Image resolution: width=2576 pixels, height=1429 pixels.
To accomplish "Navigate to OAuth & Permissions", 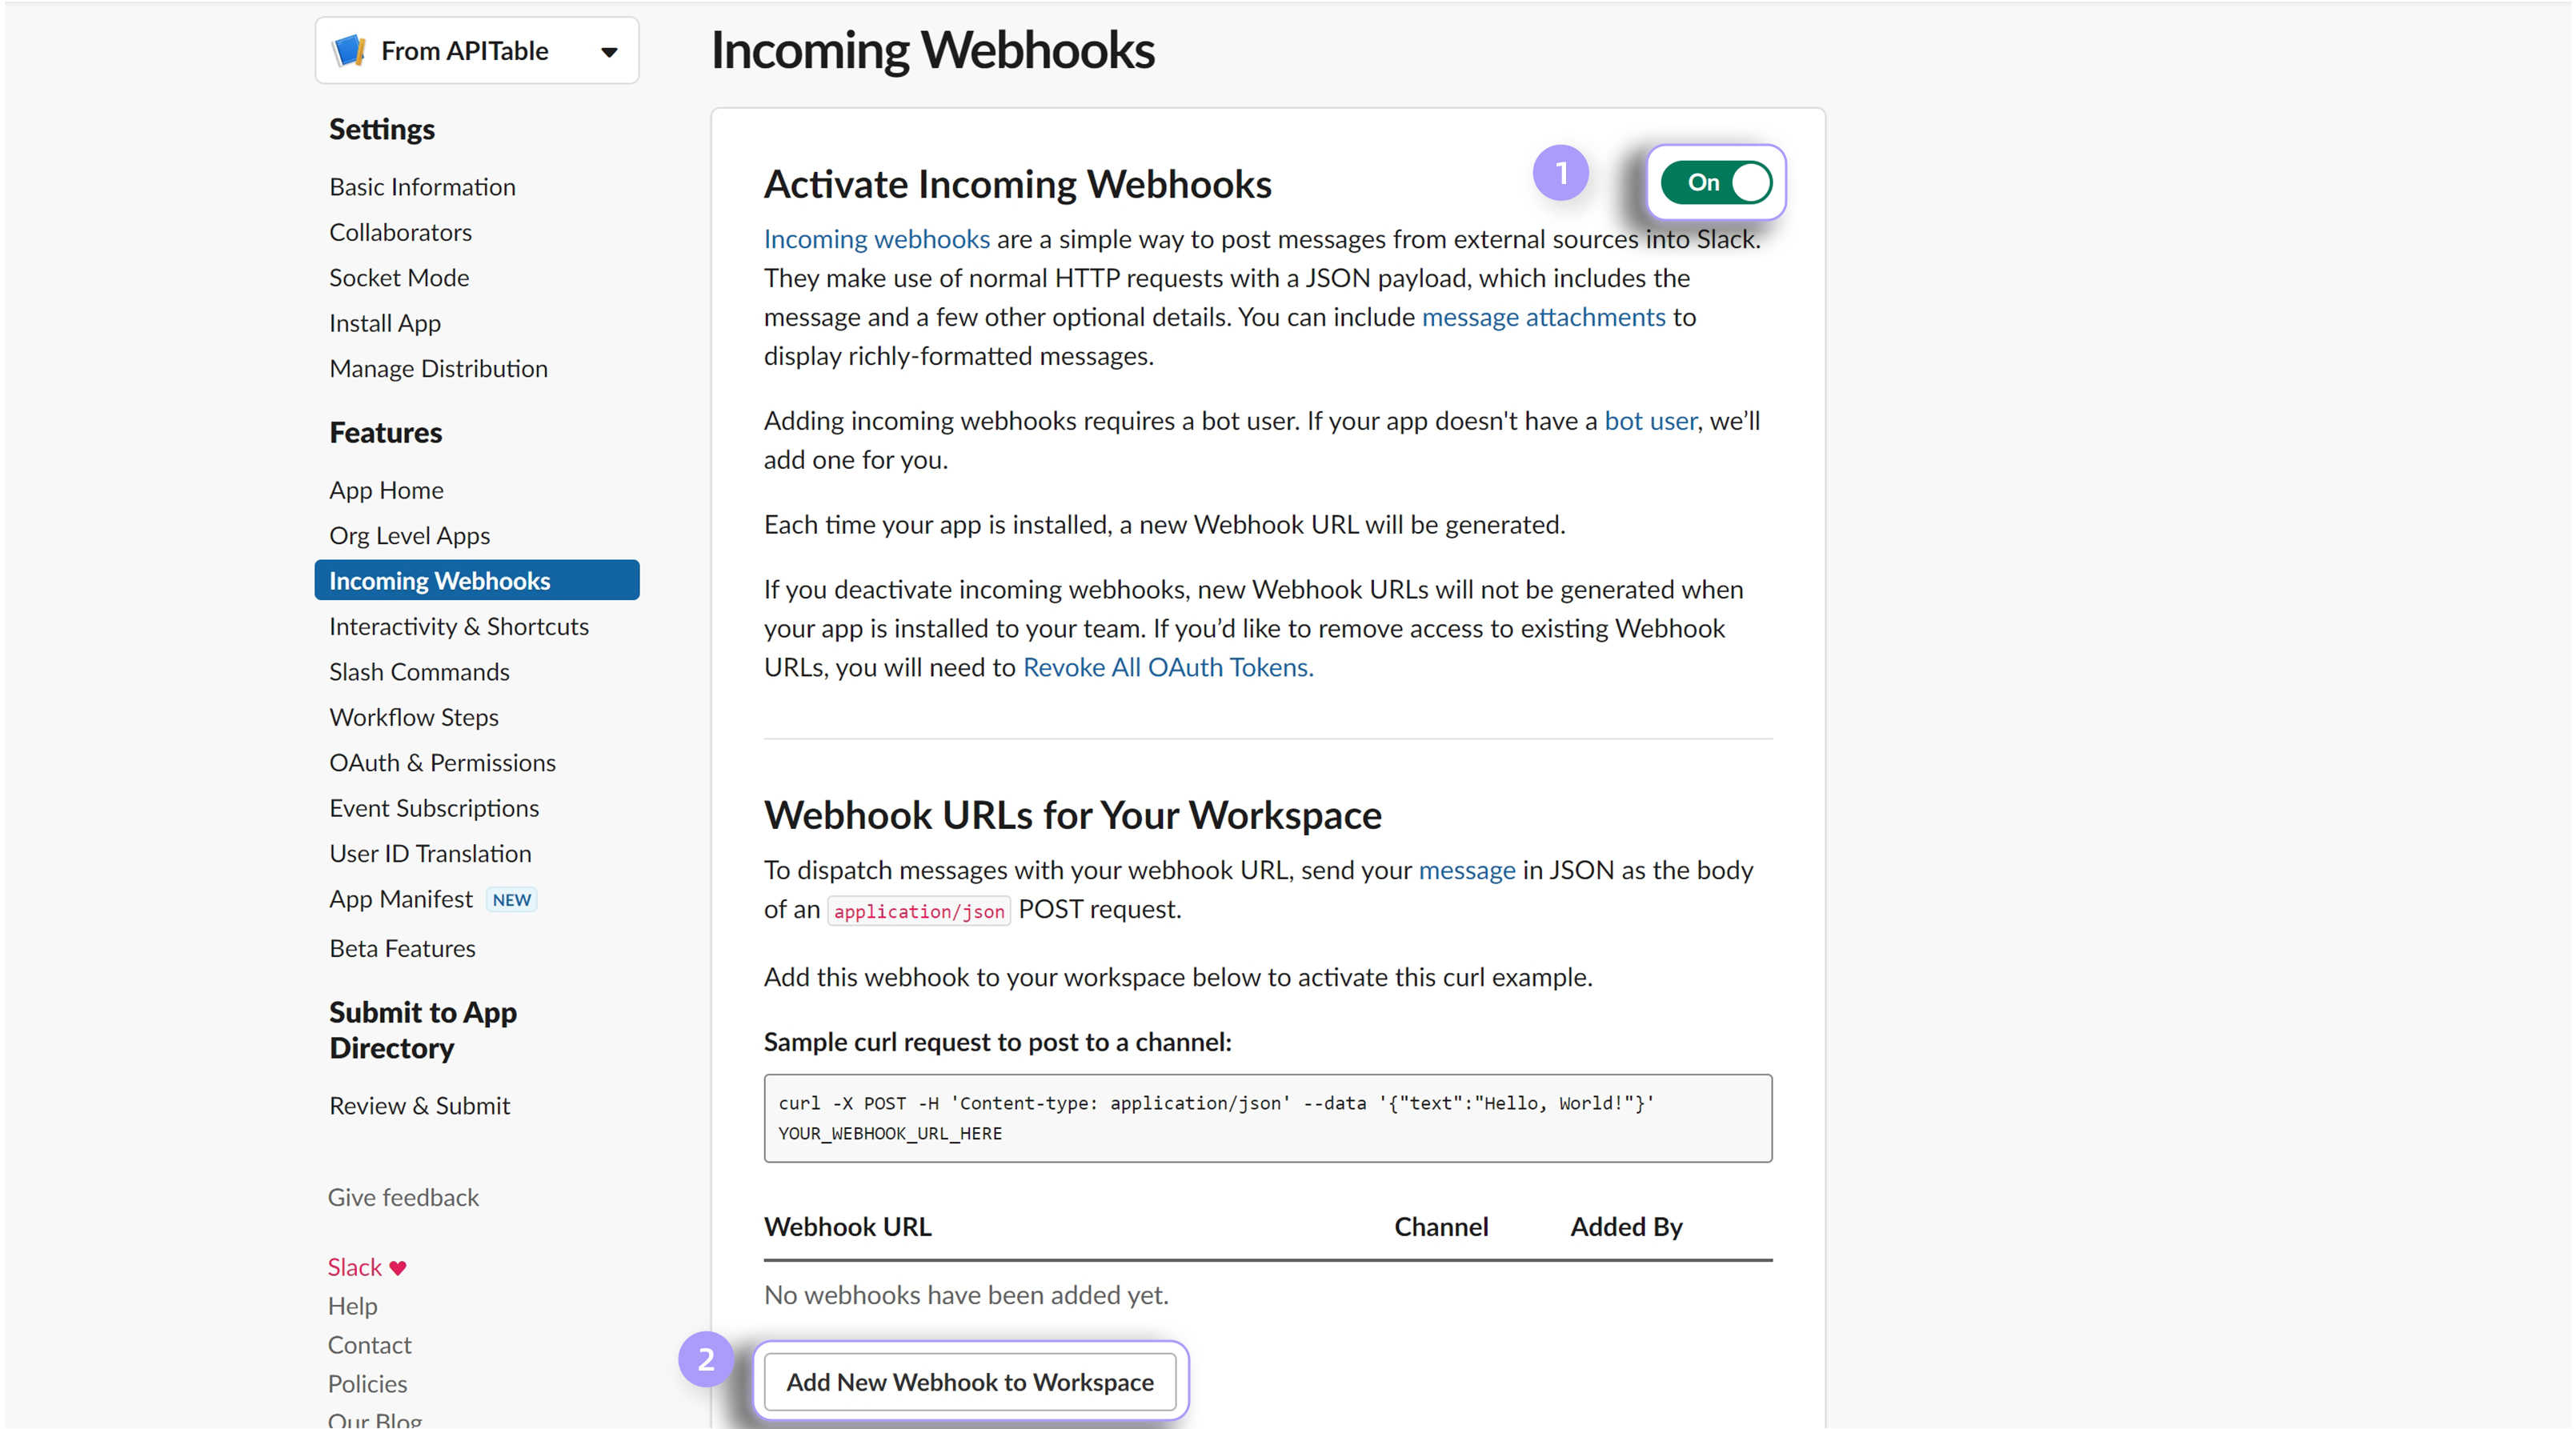I will click(442, 762).
